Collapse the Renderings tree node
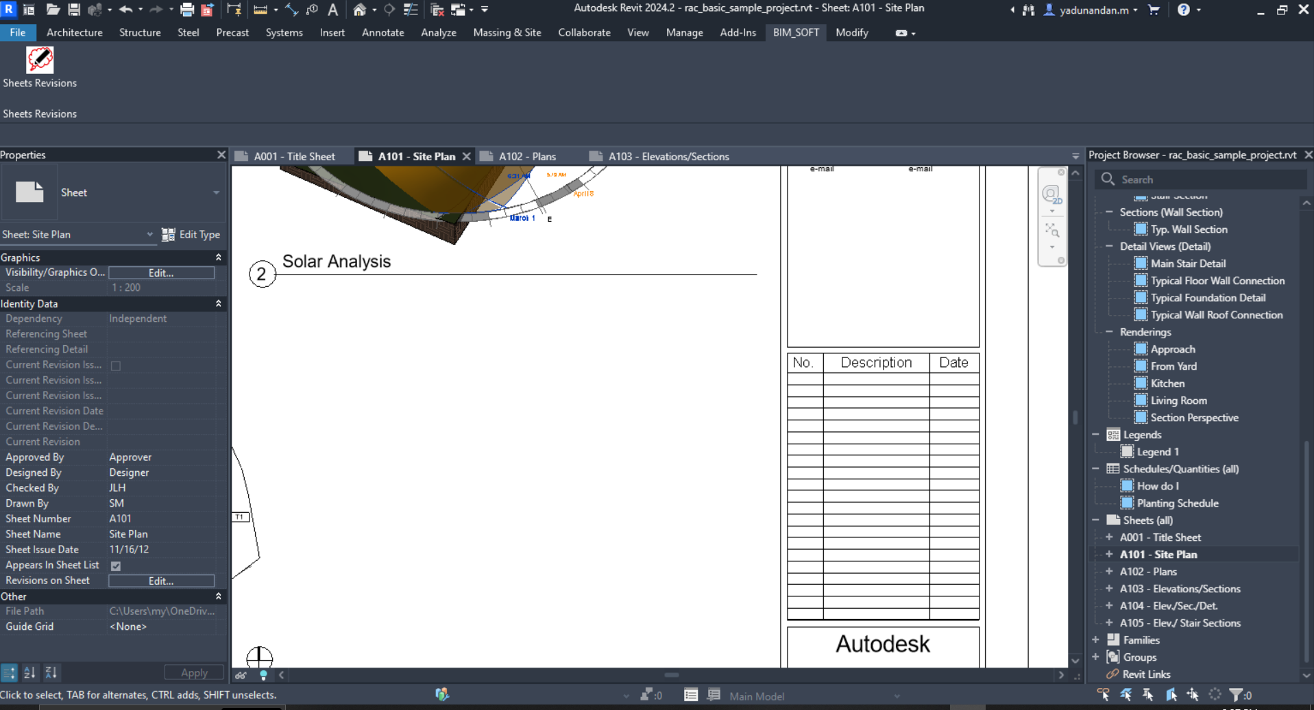Image resolution: width=1314 pixels, height=710 pixels. point(1109,331)
